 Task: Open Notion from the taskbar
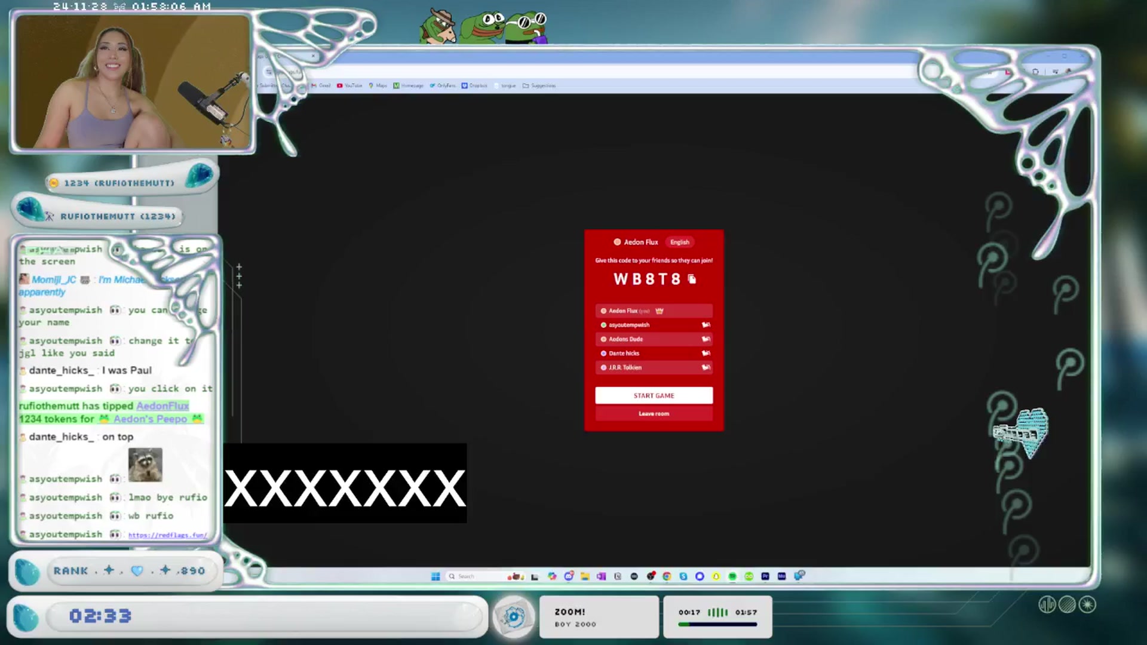coord(618,576)
